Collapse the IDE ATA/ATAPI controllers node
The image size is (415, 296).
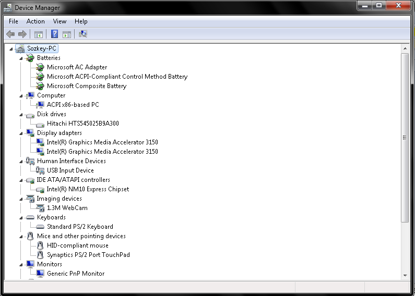pos(21,180)
